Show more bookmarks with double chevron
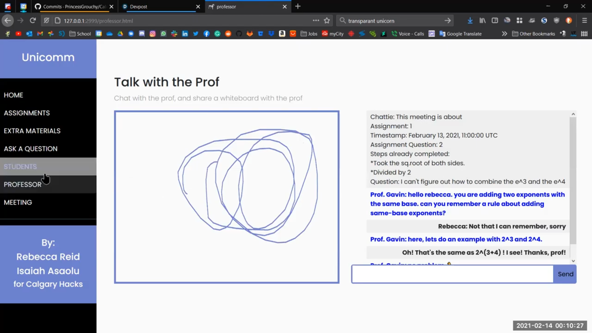The height and width of the screenshot is (333, 592). (x=504, y=34)
